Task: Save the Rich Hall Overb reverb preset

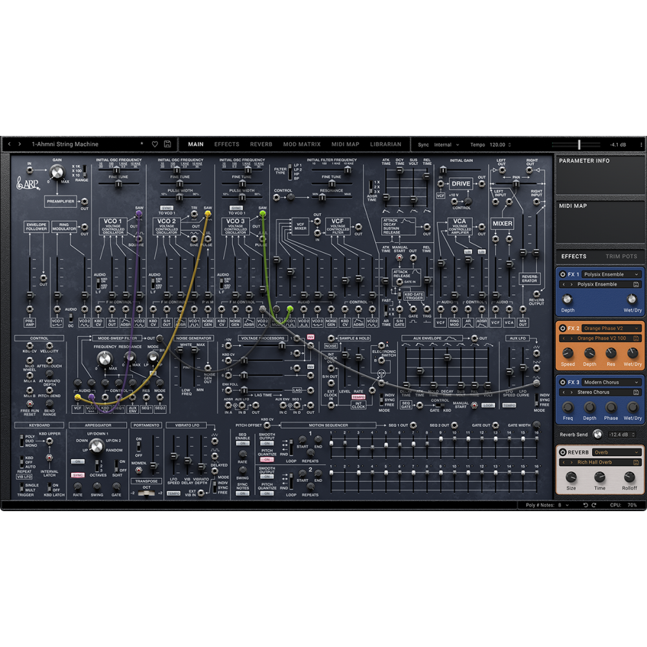Action: [x=637, y=462]
